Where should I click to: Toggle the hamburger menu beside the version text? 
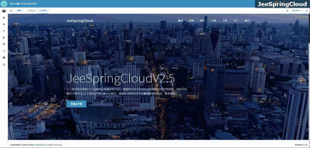pyautogui.click(x=11, y=4)
